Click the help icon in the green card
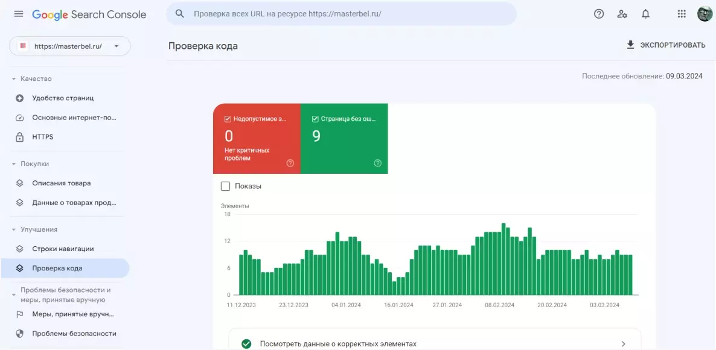 (x=378, y=164)
